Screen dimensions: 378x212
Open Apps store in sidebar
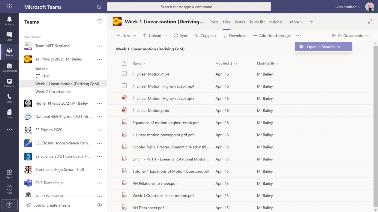point(9,174)
